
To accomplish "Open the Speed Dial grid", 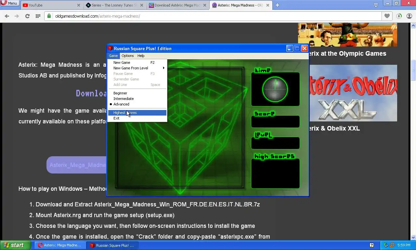I will pos(38,16).
